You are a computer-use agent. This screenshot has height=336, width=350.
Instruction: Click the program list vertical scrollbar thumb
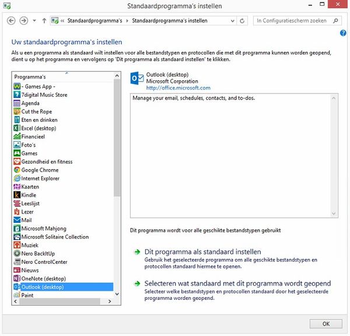pos(117,138)
